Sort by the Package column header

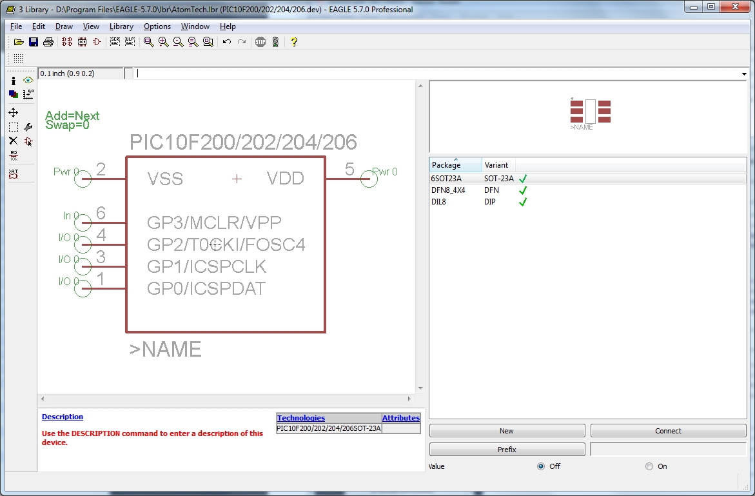coord(455,164)
